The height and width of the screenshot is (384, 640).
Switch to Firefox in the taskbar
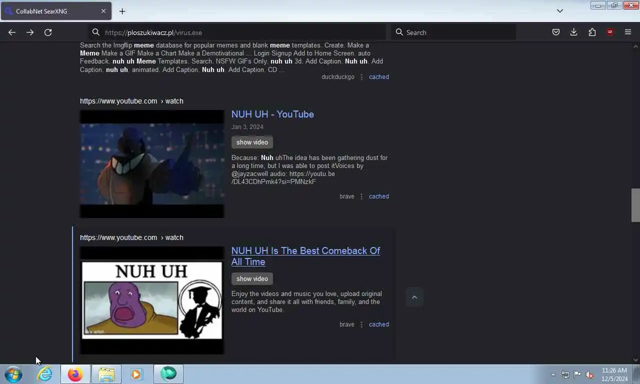[75, 374]
